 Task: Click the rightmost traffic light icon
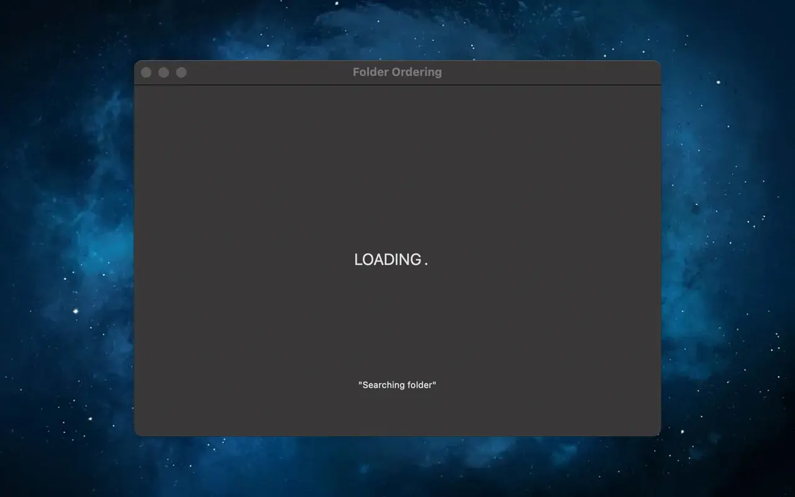180,71
